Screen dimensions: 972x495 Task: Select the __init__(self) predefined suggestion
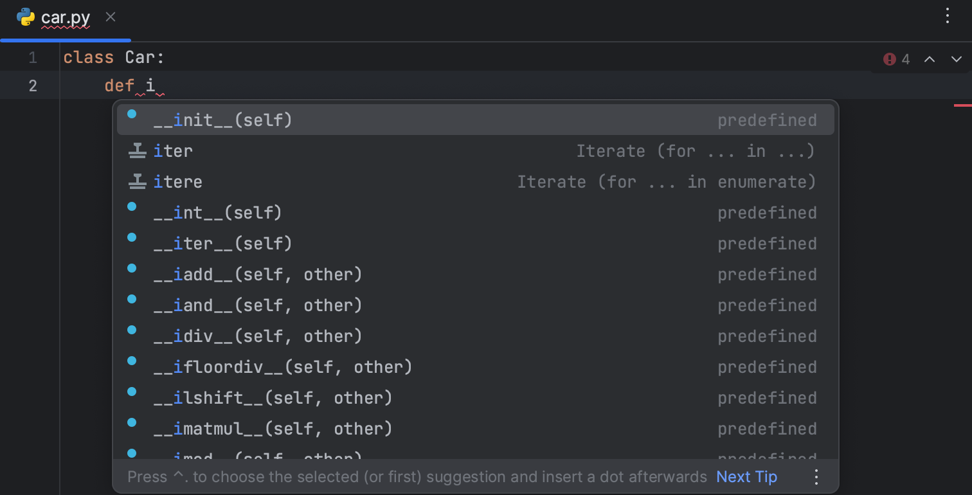point(222,120)
